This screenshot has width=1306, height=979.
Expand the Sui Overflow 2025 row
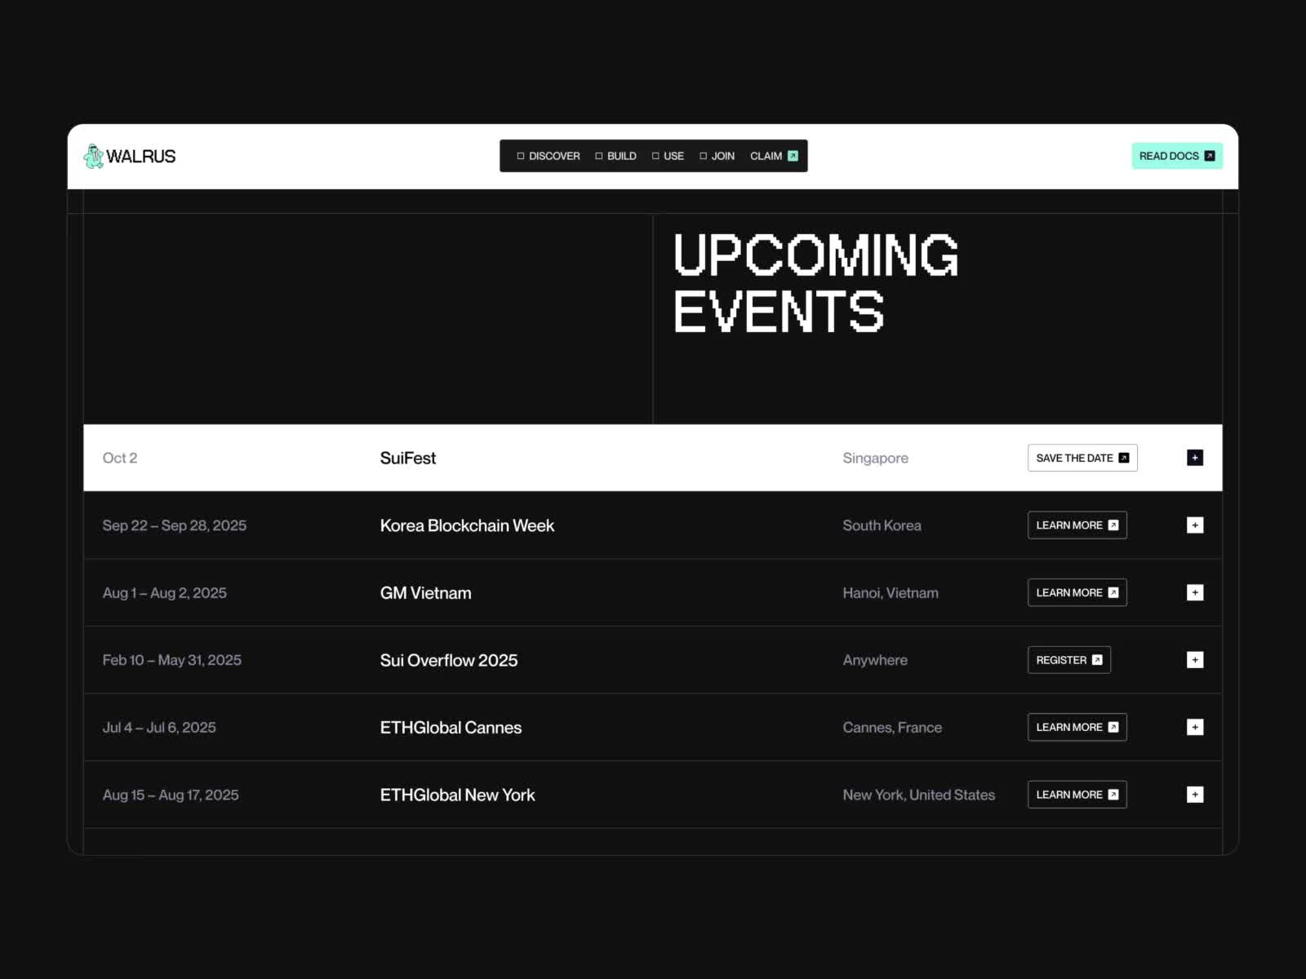(x=1195, y=660)
